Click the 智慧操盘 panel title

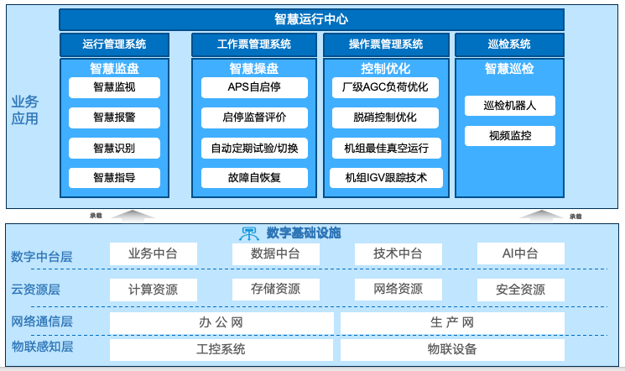pyautogui.click(x=254, y=69)
